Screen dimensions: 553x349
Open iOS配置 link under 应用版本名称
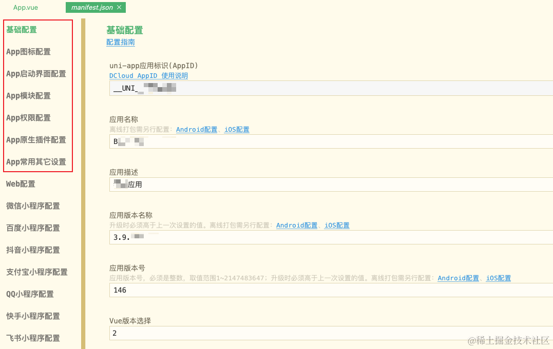pos(337,225)
